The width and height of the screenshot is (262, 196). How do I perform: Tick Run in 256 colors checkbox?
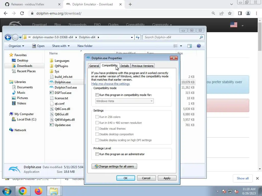point(97,117)
